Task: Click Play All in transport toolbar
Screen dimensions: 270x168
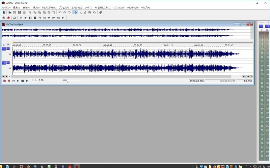Action: pyautogui.click(x=21, y=18)
